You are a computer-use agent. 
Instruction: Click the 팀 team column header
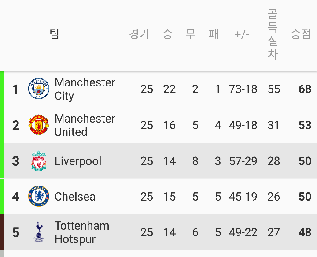54,34
